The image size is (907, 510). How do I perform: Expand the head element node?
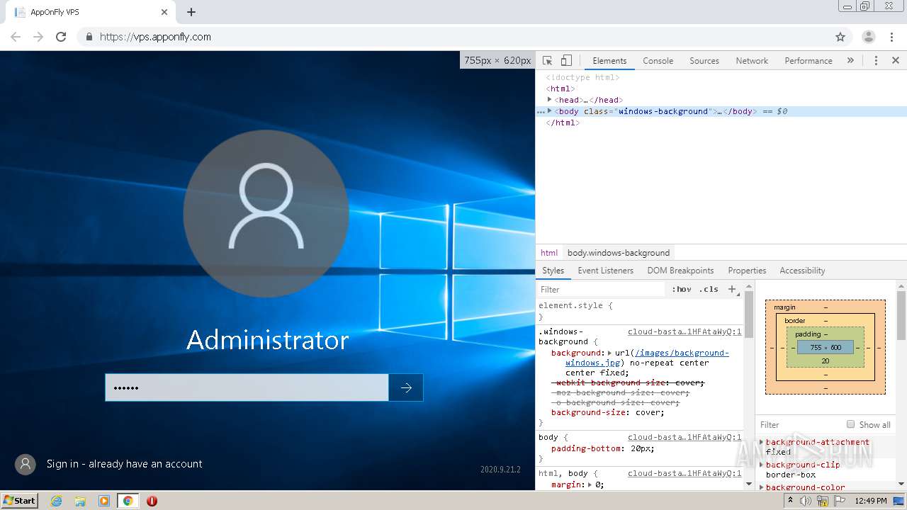click(550, 100)
